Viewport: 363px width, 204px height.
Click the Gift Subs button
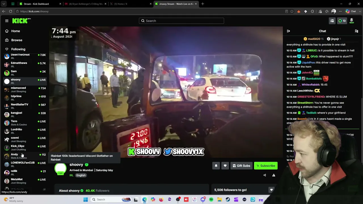pos(241,166)
